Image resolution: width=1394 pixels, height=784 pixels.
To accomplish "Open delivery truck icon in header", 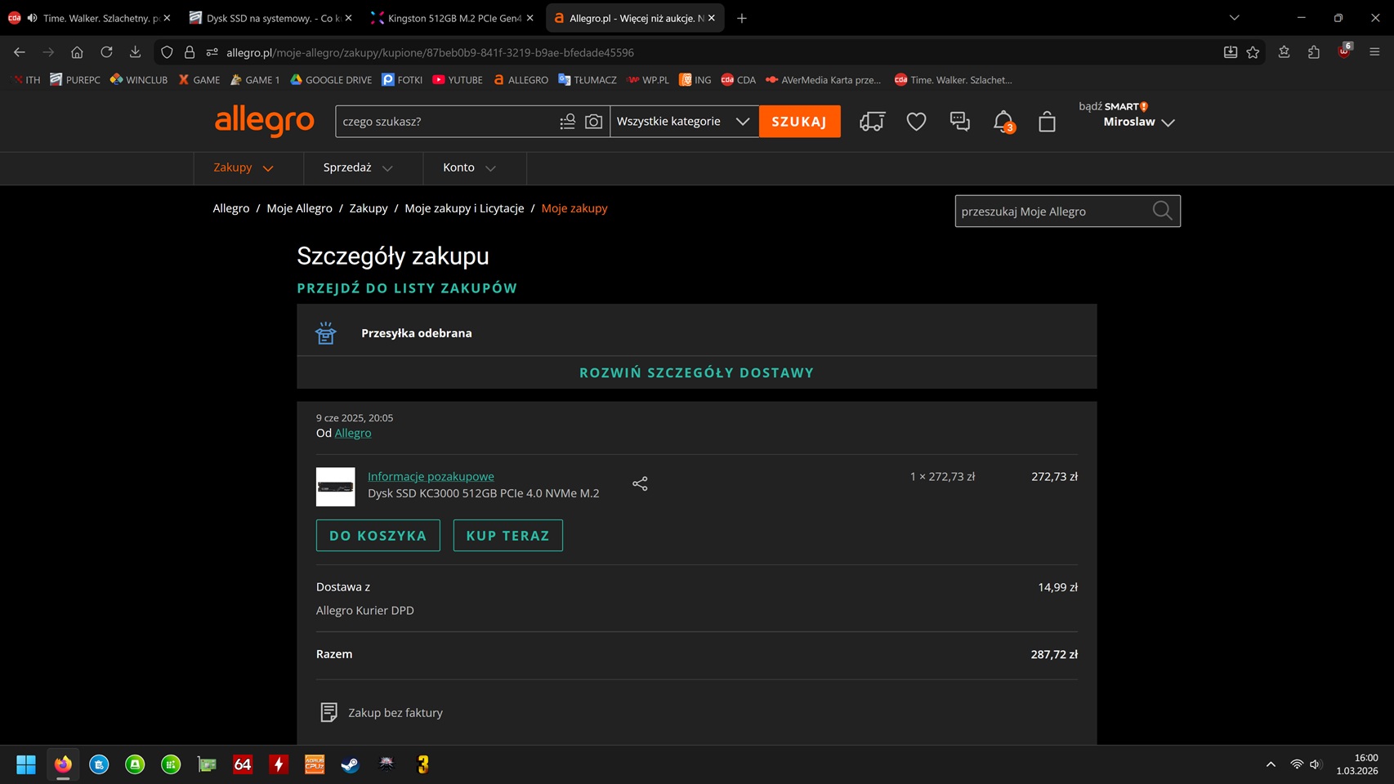I will [x=872, y=122].
